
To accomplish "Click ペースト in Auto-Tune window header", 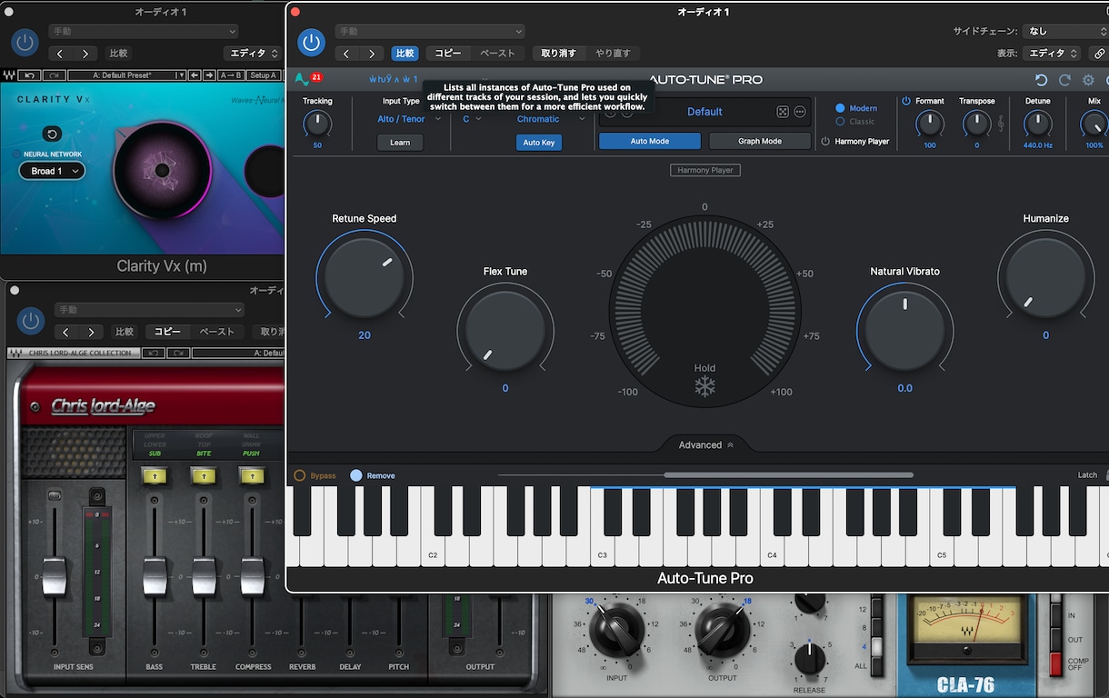I will 497,54.
